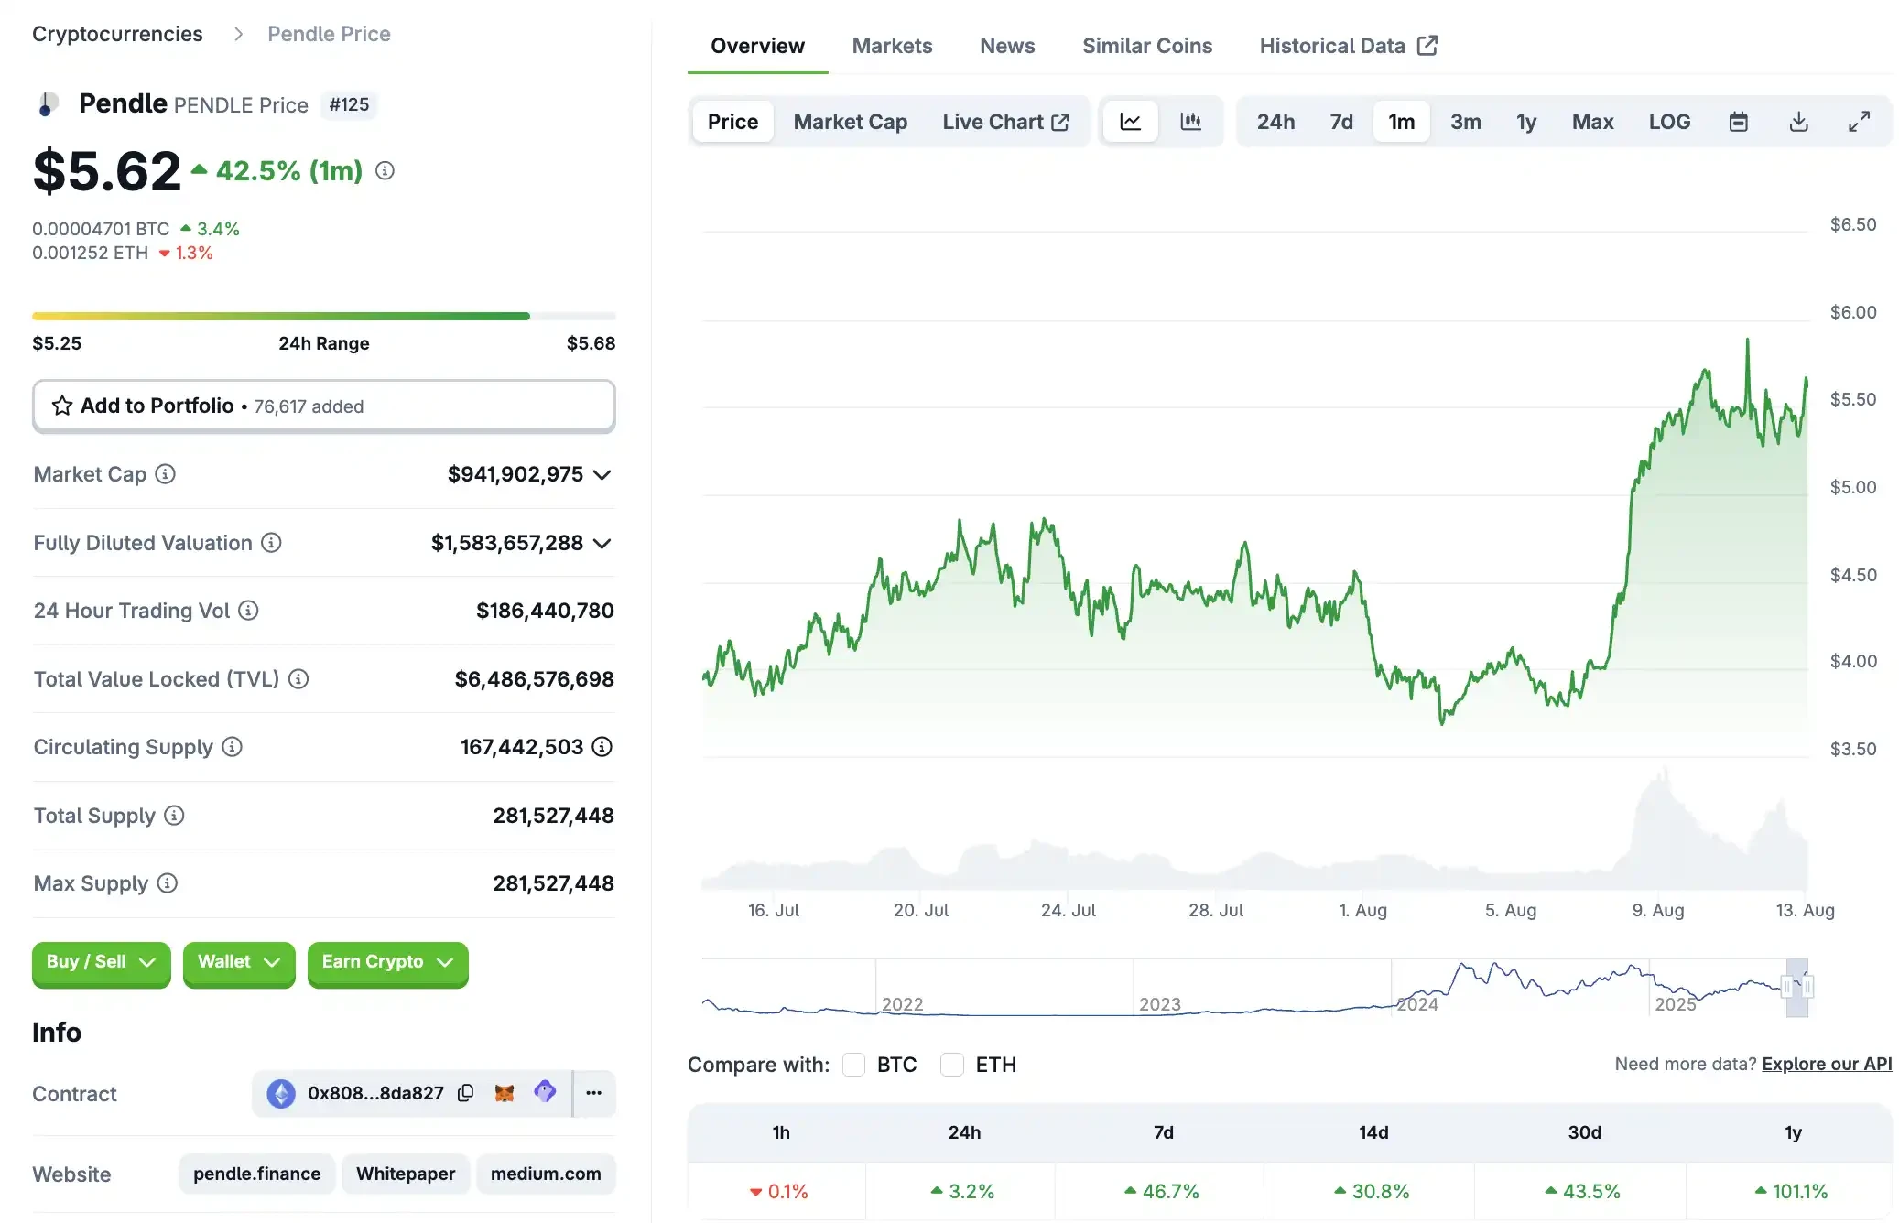Open the calendar date range picker
This screenshot has width=1899, height=1223.
1738,121
